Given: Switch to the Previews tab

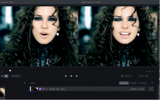Looking at the screenshot, I should click(133, 83).
